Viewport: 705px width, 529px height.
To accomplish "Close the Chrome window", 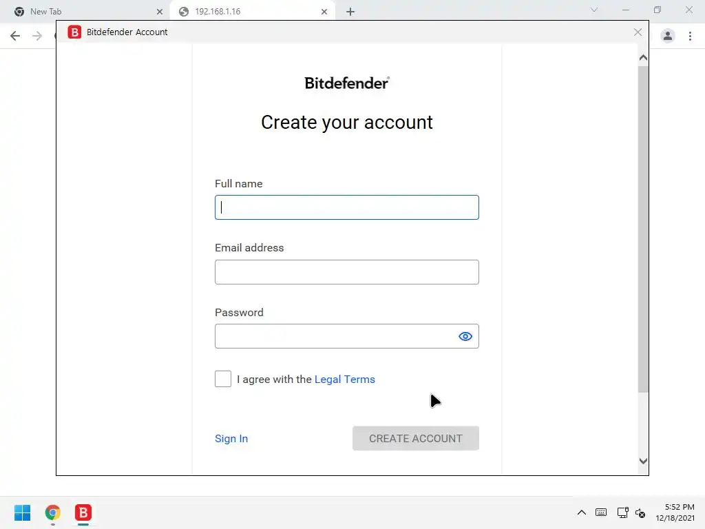I will [688, 10].
